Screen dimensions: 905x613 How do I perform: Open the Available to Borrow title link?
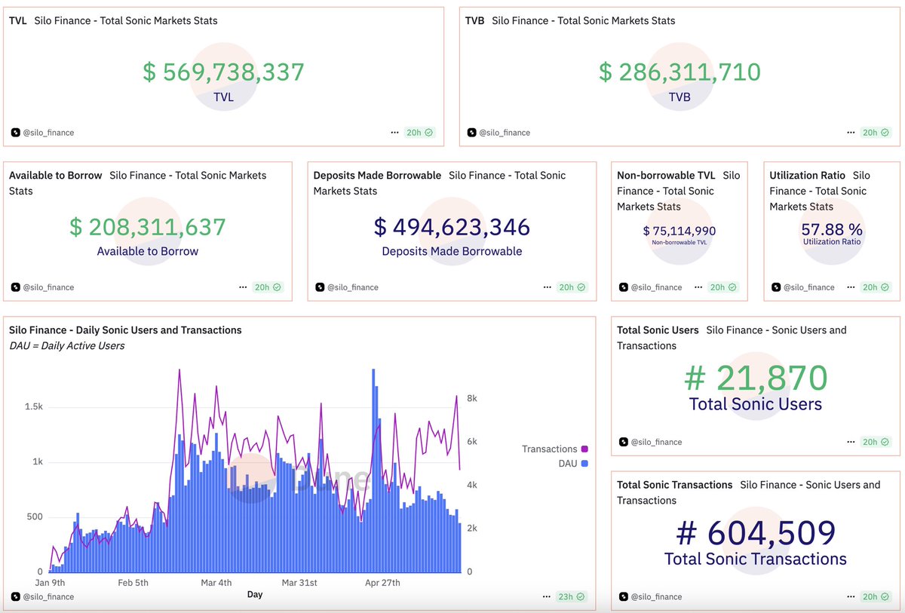pyautogui.click(x=55, y=175)
